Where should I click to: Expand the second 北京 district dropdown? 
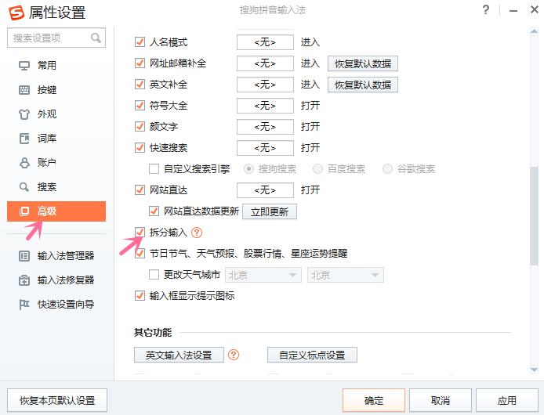[345, 275]
